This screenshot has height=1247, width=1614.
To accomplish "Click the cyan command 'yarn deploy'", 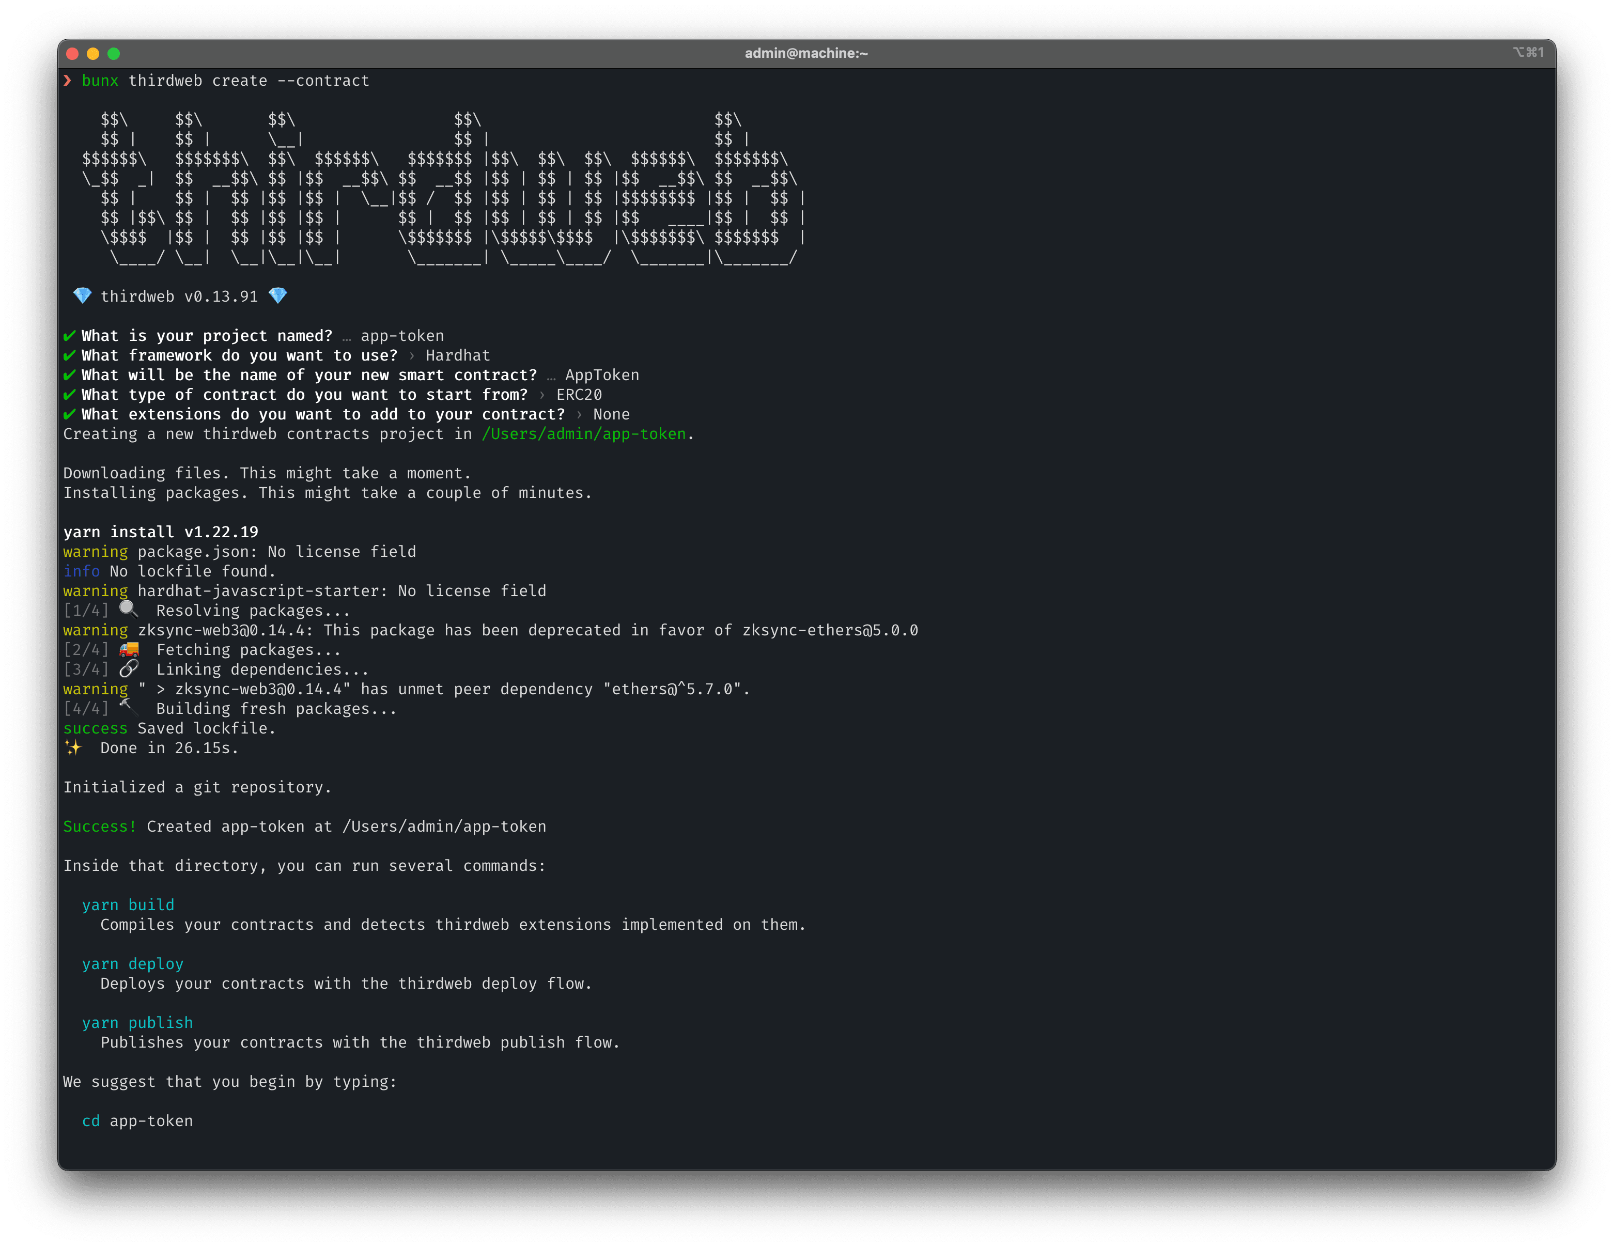I will point(132,964).
